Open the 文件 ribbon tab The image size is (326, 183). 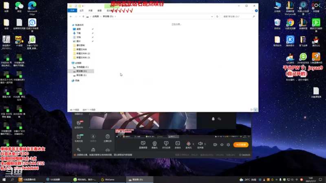pyautogui.click(x=73, y=11)
